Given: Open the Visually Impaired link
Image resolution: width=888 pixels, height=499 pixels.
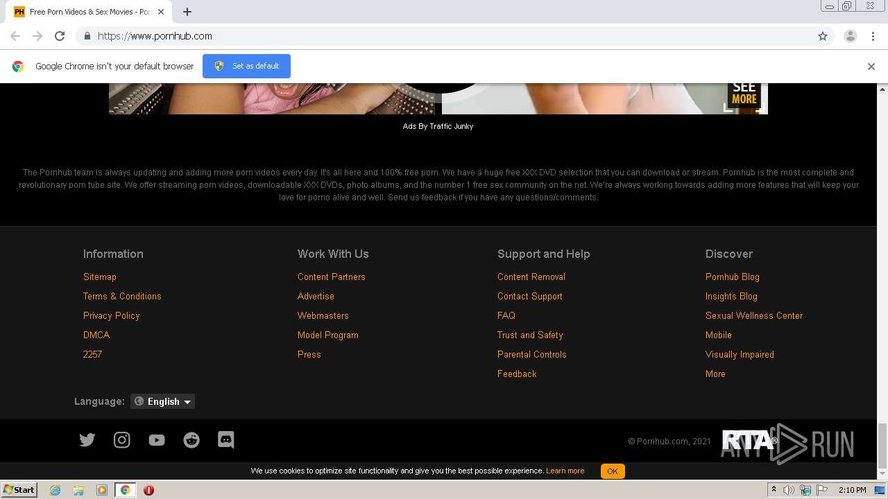Looking at the screenshot, I should 740,354.
